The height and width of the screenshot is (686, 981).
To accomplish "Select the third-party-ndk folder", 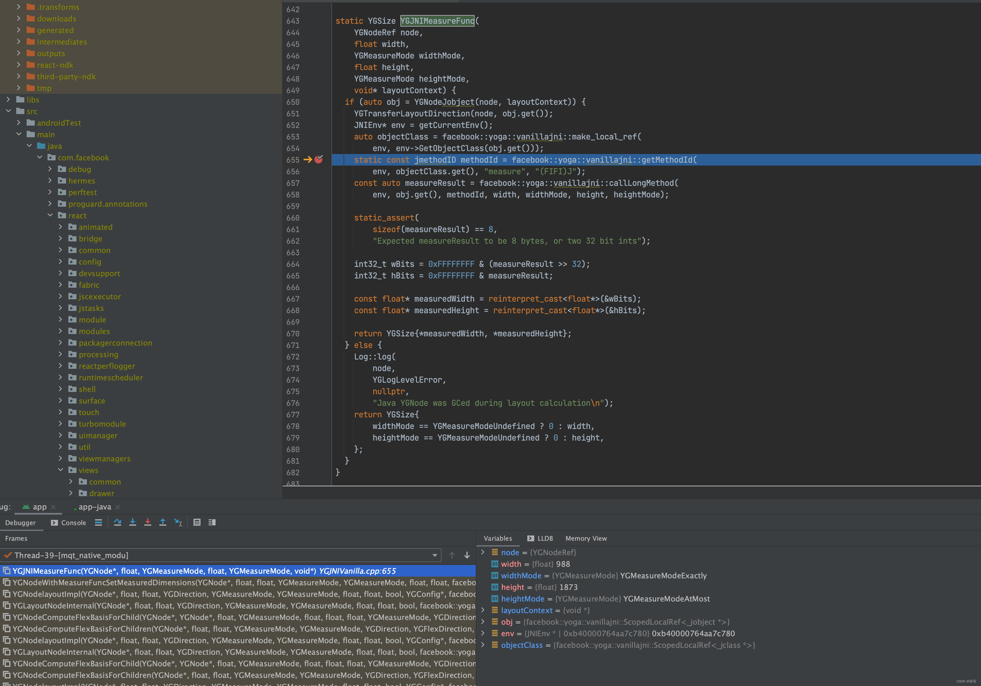I will click(66, 76).
